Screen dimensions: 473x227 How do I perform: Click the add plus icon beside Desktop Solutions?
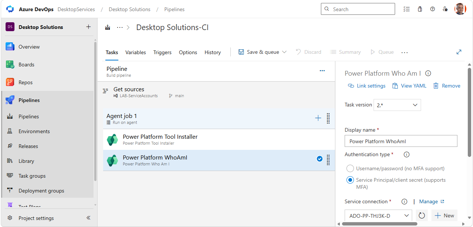(x=88, y=27)
